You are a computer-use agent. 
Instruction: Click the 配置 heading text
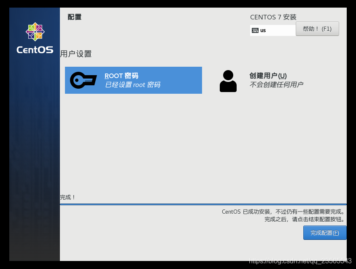click(75, 17)
